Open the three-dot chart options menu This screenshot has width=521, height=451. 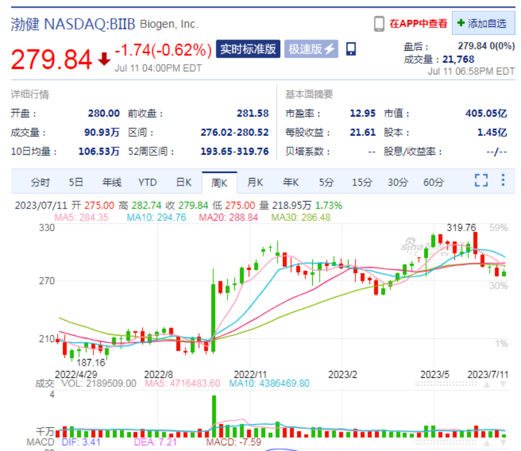(x=503, y=180)
